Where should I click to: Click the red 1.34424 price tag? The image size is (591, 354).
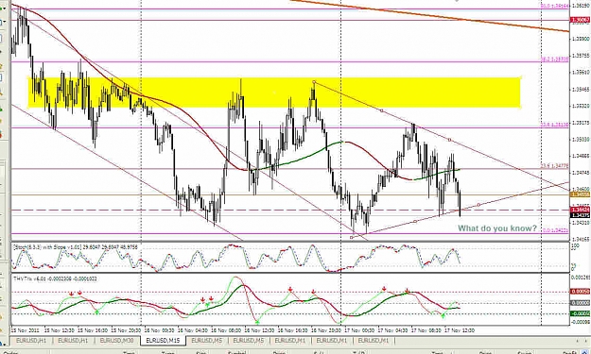pyautogui.click(x=580, y=210)
